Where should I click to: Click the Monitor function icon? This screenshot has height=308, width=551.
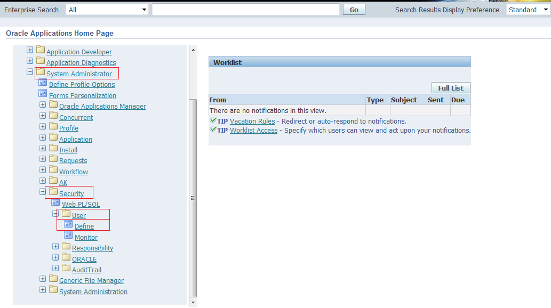(68, 237)
